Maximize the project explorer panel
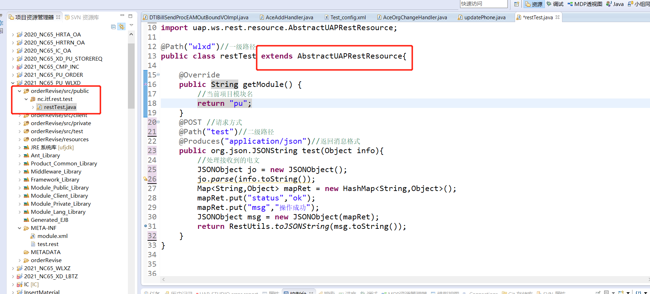 130,16
